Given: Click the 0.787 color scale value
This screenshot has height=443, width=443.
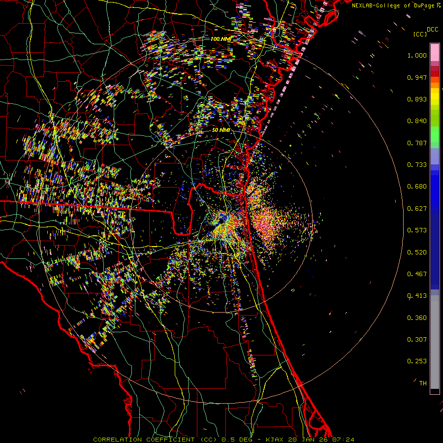Looking at the screenshot, I should pos(417,143).
